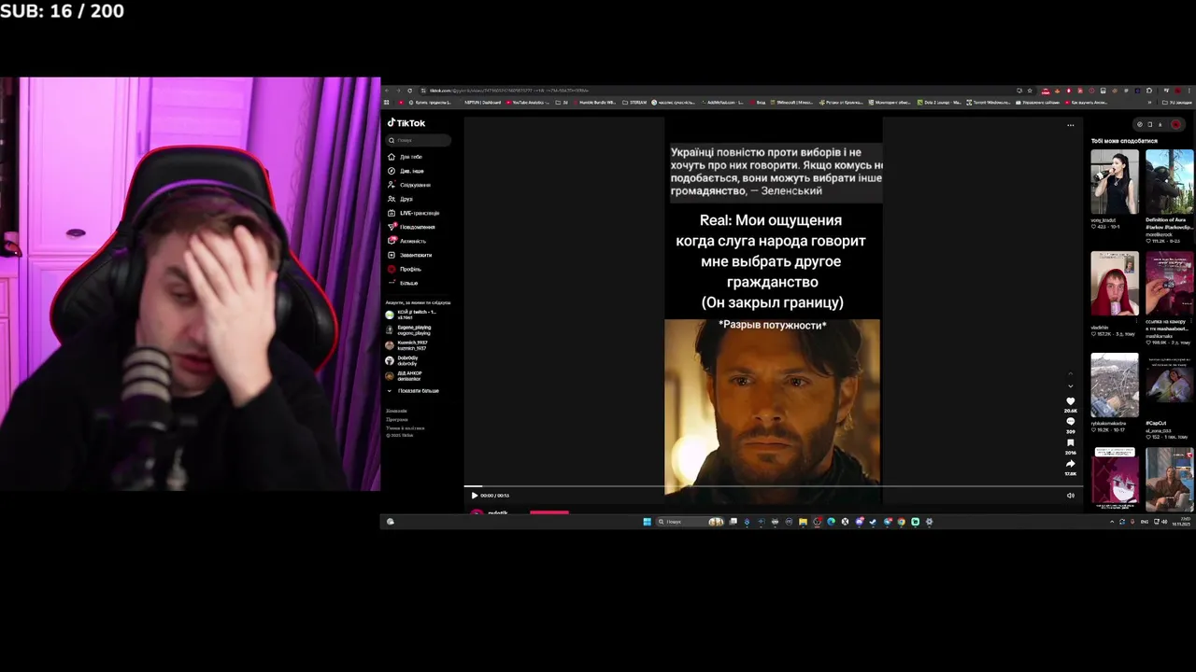Open the Windows Start menu
The image size is (1196, 672).
click(647, 522)
